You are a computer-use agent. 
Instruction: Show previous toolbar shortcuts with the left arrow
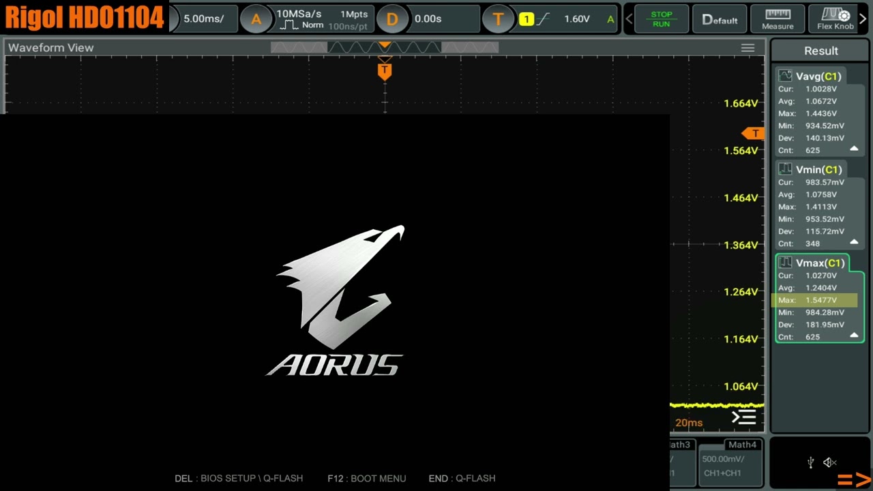pos(629,19)
